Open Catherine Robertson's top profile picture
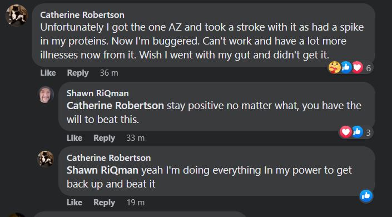 17,15
